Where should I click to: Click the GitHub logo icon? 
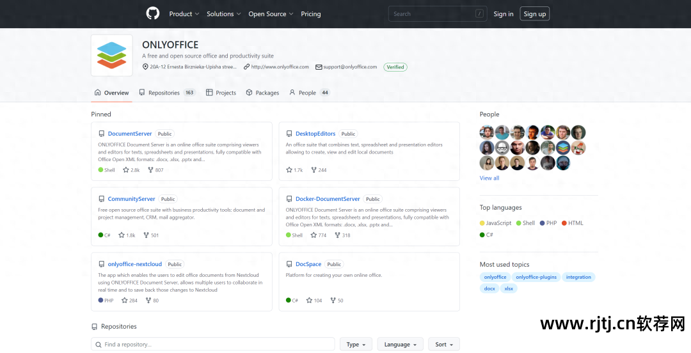152,13
